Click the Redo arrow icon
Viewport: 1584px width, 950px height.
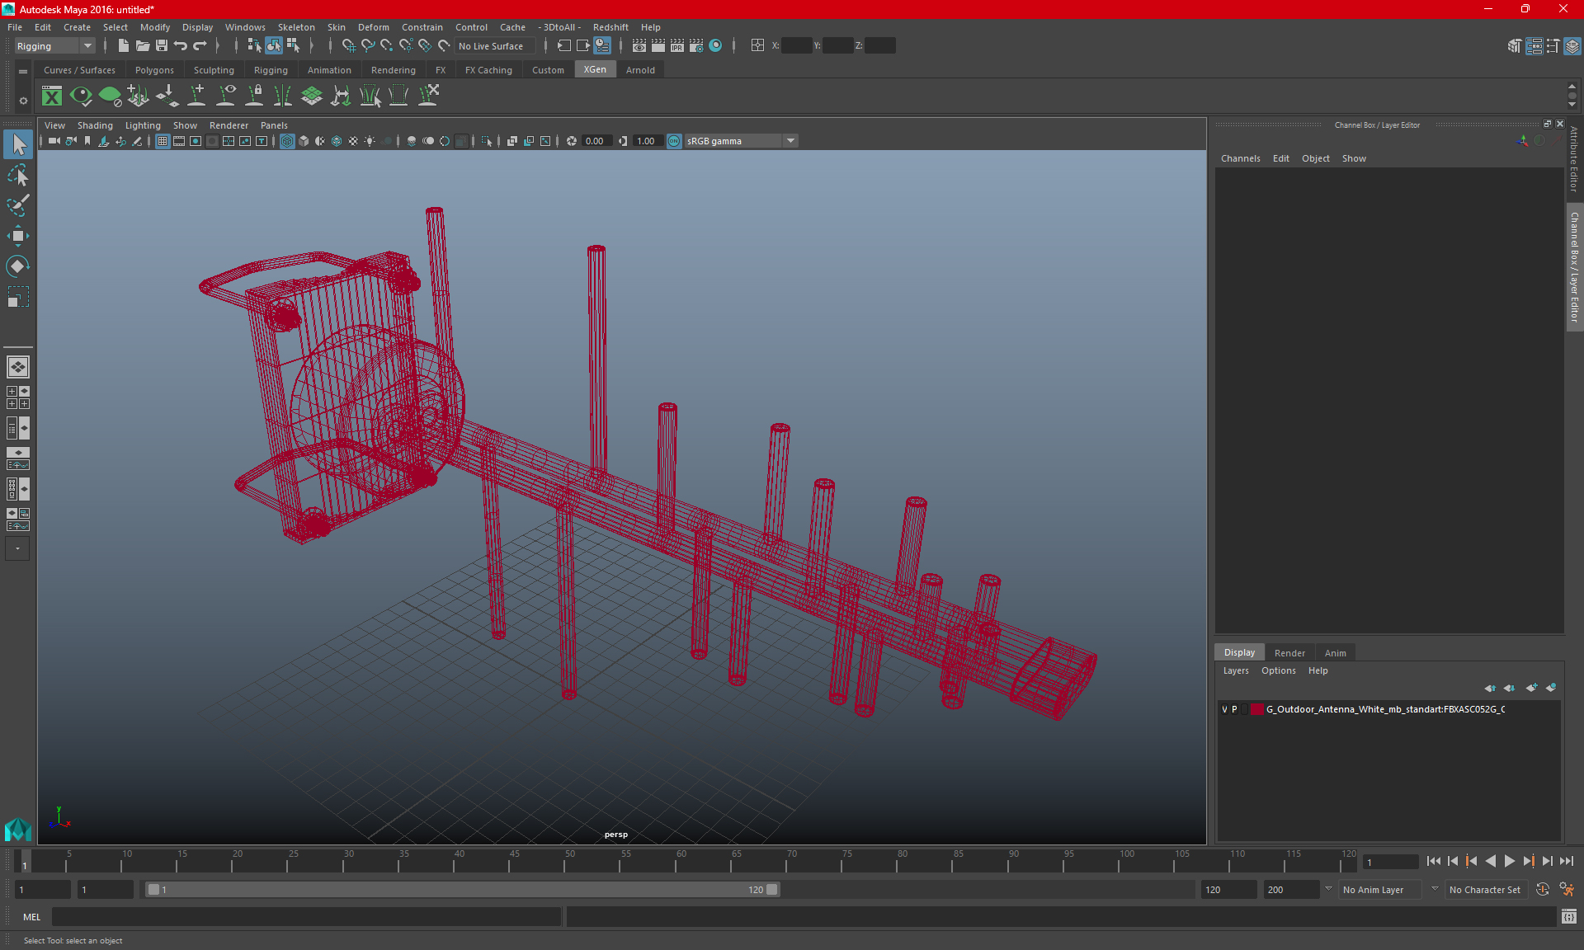point(200,46)
